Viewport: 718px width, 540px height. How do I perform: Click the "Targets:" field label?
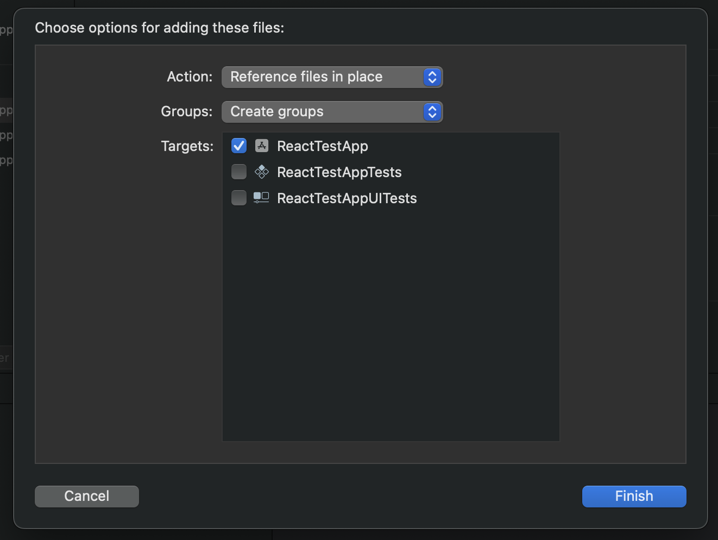click(x=187, y=146)
